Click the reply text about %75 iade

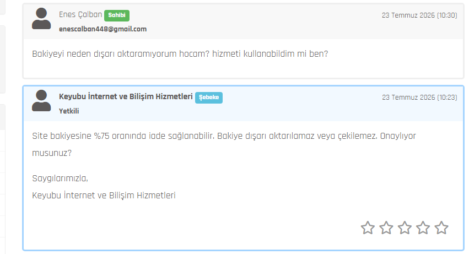224,144
